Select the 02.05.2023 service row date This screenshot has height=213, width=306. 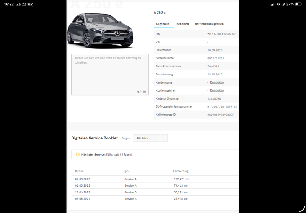coord(83,185)
